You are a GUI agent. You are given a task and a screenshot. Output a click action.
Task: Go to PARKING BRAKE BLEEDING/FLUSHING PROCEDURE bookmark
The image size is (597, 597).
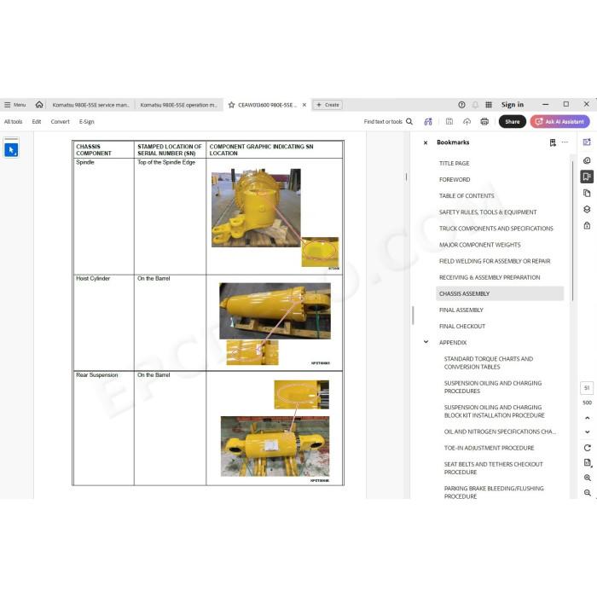click(x=494, y=492)
